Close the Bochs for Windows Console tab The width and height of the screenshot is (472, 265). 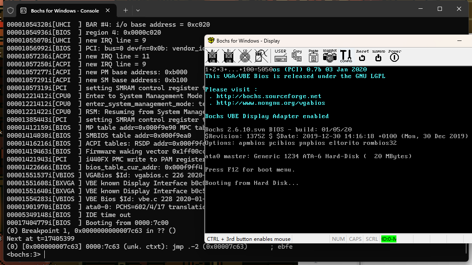[x=108, y=10]
